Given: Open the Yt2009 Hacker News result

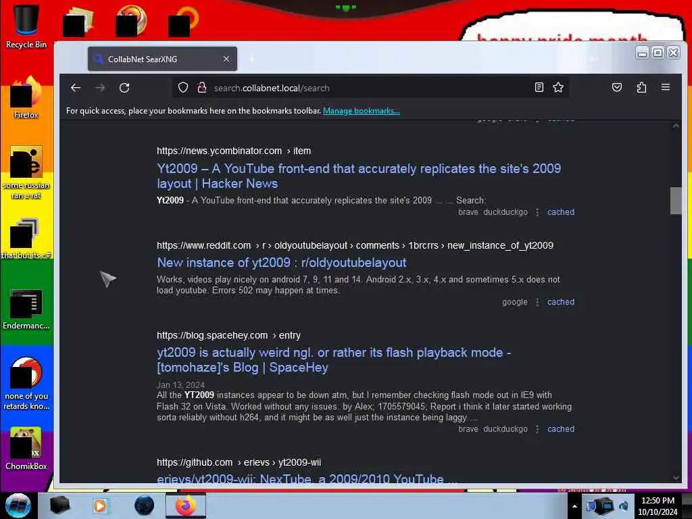Looking at the screenshot, I should 359,176.
